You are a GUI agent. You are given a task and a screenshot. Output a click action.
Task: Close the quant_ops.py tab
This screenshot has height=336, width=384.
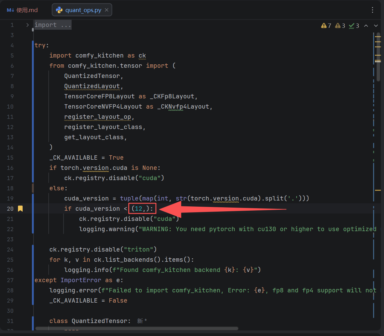pyautogui.click(x=107, y=10)
